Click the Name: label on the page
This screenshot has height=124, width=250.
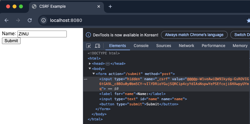click(9, 33)
